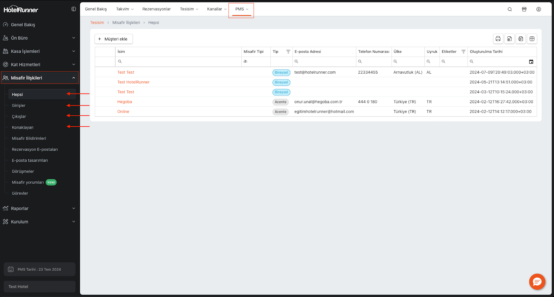Open the Hegoba guest link
Screen dimensions: 554x297
point(125,102)
